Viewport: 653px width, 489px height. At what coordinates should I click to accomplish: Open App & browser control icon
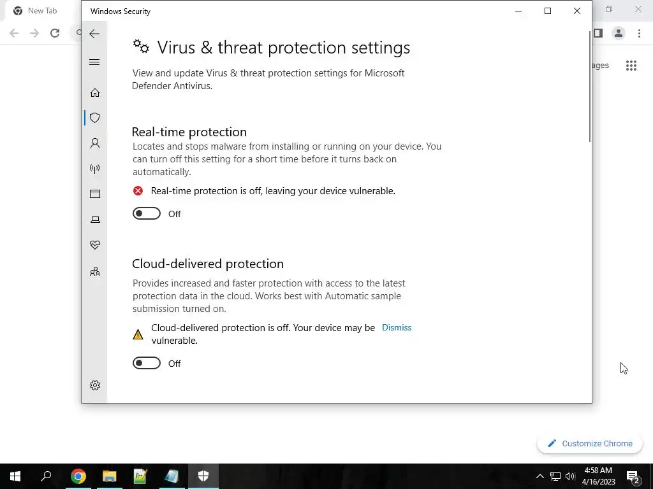click(95, 194)
